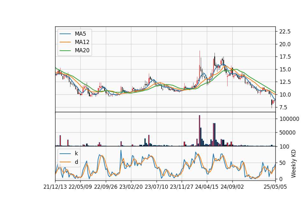This screenshot has width=306, height=220.
Task: Click the 7.5 price axis value
Action: pyautogui.click(x=283, y=107)
